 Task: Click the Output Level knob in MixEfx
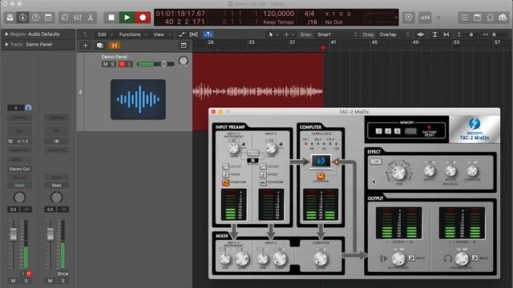tap(398, 259)
